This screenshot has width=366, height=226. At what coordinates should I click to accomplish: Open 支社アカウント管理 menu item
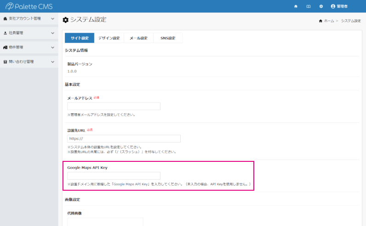(29, 19)
